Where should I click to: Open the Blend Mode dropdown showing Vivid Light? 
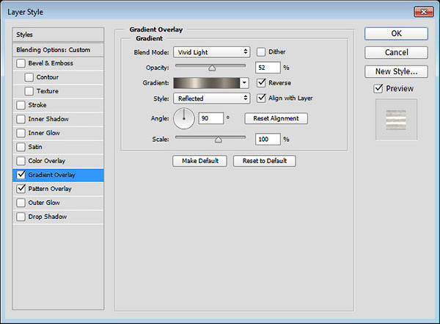(212, 52)
